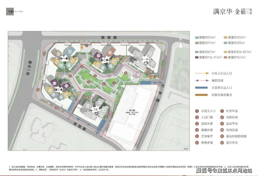Click the north compass icon on the map
This screenshot has height=176, width=258.
(x=181, y=43)
